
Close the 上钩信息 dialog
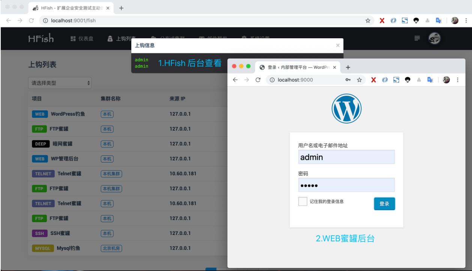tap(337, 45)
